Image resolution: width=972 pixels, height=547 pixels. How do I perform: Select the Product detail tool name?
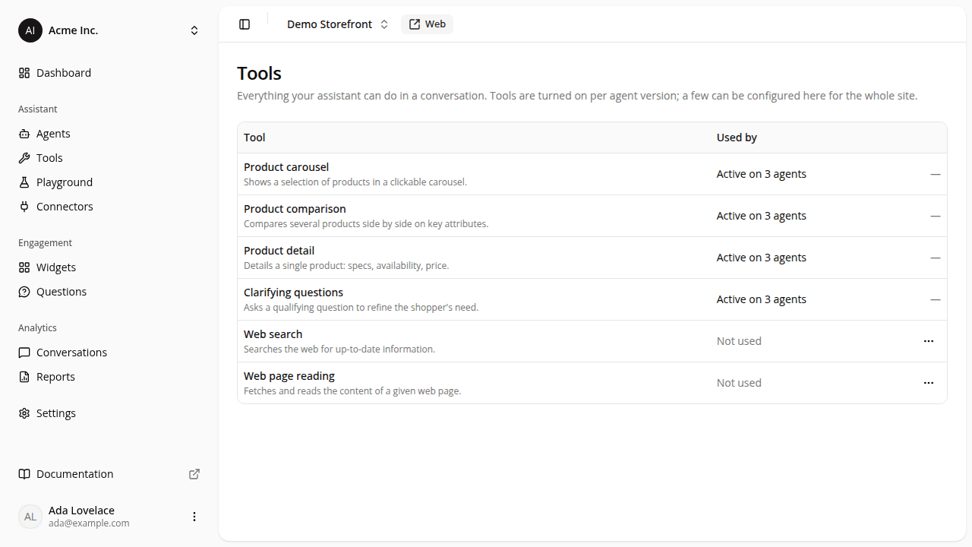click(x=279, y=251)
